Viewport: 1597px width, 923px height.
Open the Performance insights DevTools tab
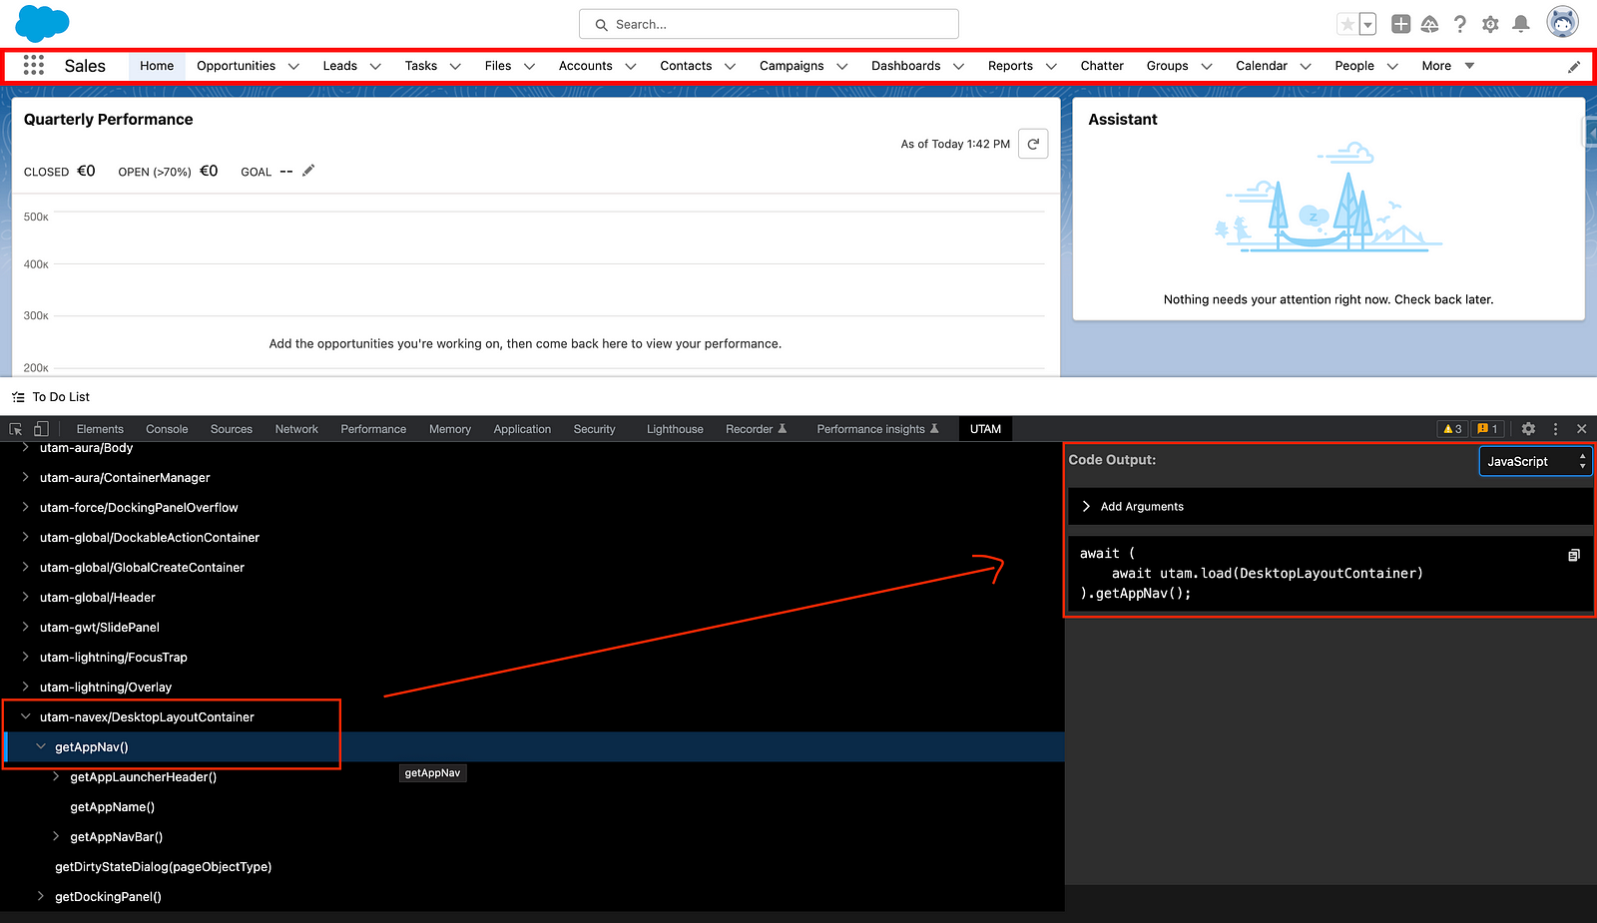pos(877,429)
